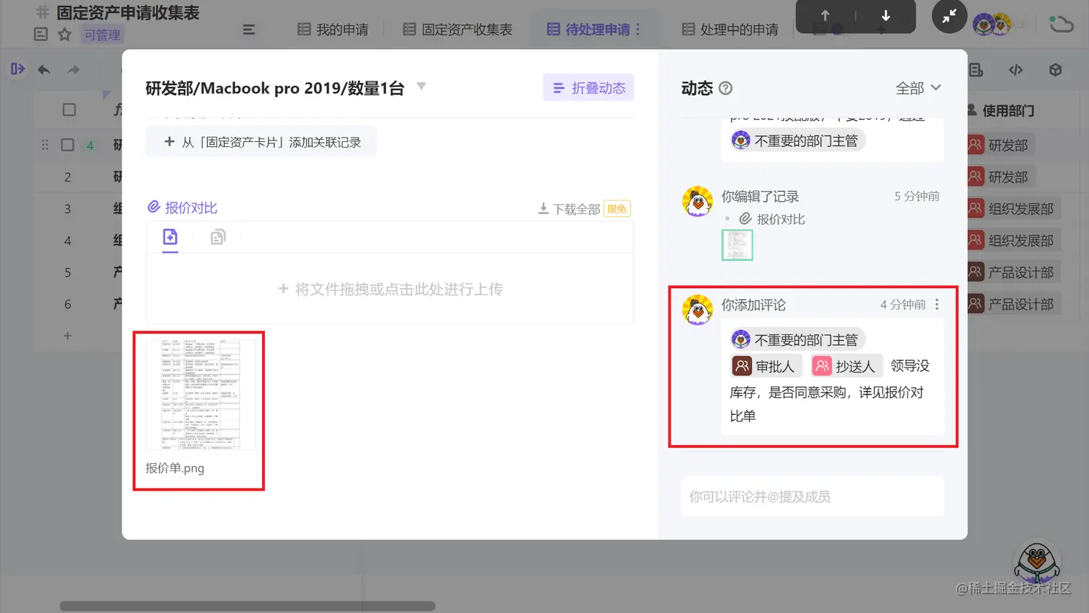Click the paperclip icon beside 报价对比
This screenshot has height=613, width=1089.
[152, 207]
